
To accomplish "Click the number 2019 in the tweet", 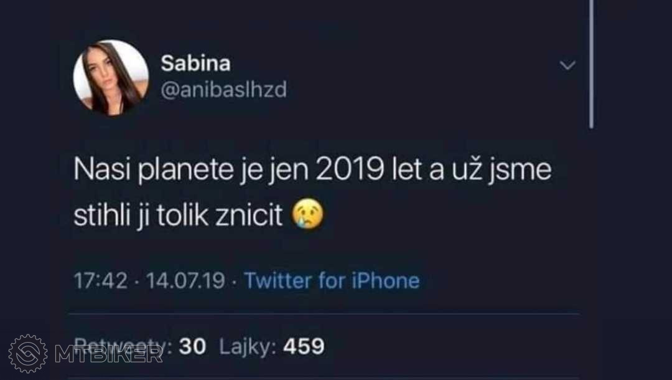I will 350,169.
